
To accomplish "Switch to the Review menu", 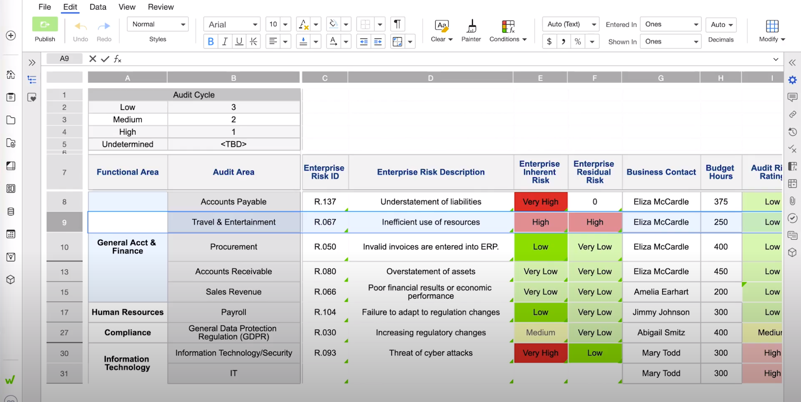I will [161, 7].
